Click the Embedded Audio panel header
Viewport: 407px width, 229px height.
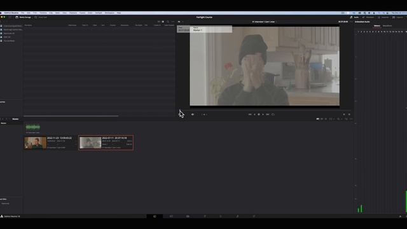click(362, 22)
